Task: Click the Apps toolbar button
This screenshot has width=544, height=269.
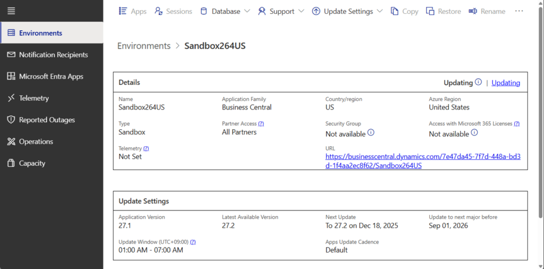Action: coord(132,11)
